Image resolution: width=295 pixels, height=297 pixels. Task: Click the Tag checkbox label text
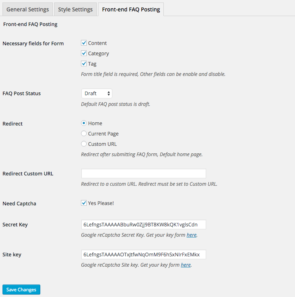point(92,64)
